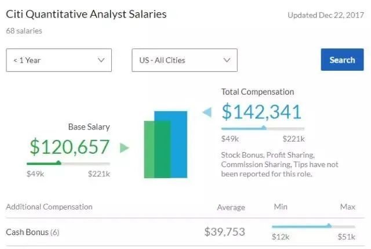The width and height of the screenshot is (371, 249).
Task: Click the Cash Bonus min-max range bar
Action: click(313, 226)
